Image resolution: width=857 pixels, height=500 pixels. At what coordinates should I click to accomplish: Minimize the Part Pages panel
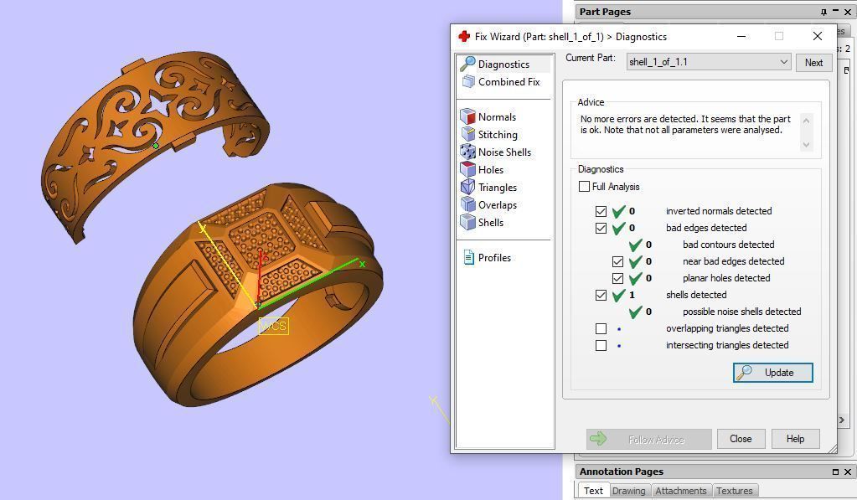pyautogui.click(x=836, y=12)
